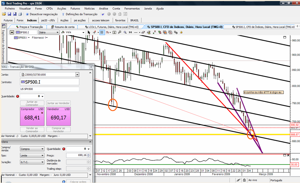
Task: Open the Análise menu
Action: [x=103, y=9]
